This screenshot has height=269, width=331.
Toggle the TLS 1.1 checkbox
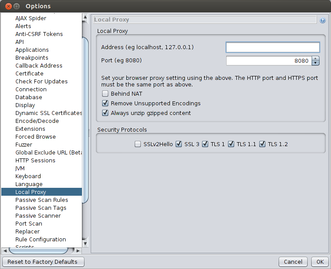(x=231, y=144)
